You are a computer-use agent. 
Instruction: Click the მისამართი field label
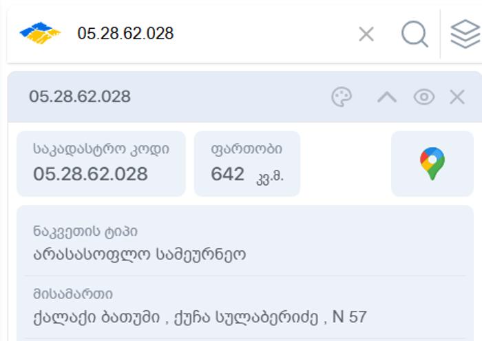tap(73, 294)
